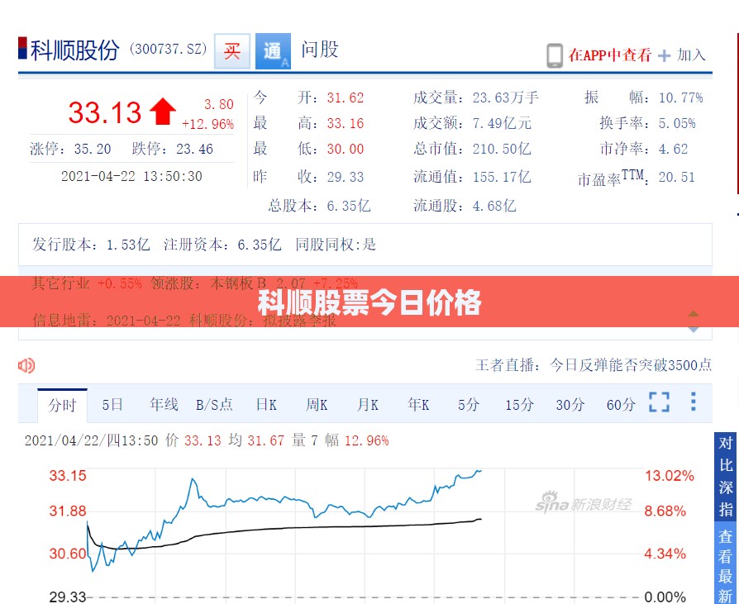The height and width of the screenshot is (604, 739).
Task: Click the red 买 buy icon
Action: (x=232, y=51)
